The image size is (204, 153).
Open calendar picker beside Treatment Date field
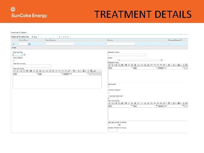[24, 55]
